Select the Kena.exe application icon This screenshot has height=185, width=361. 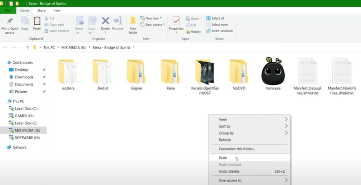point(273,71)
